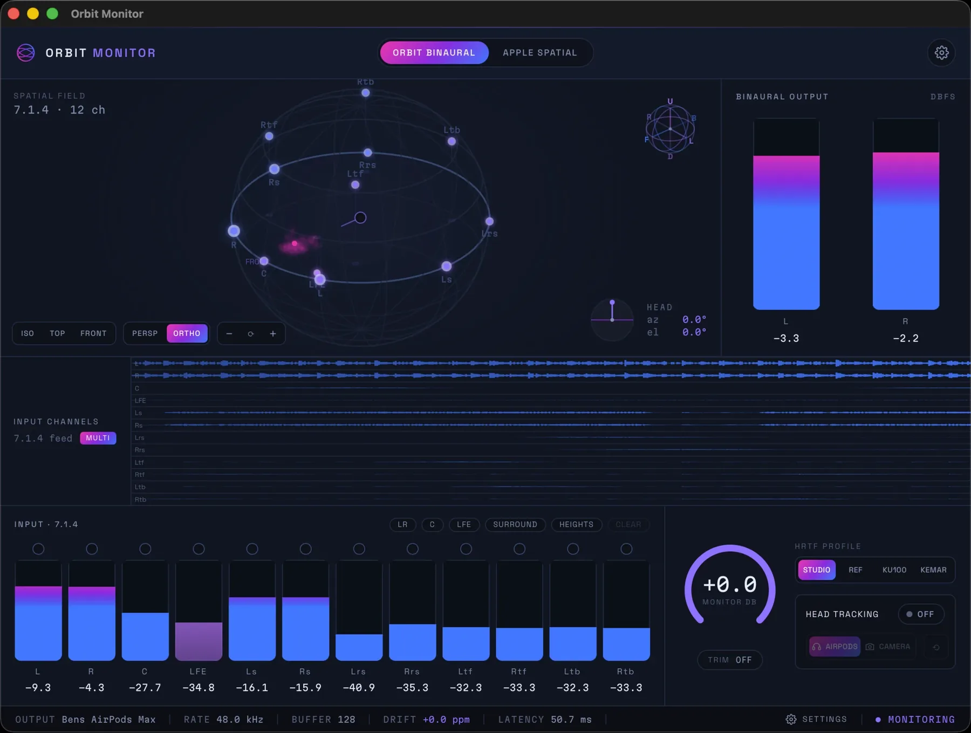This screenshot has width=971, height=733.
Task: Click the MONITORING status indicator
Action: pyautogui.click(x=915, y=719)
